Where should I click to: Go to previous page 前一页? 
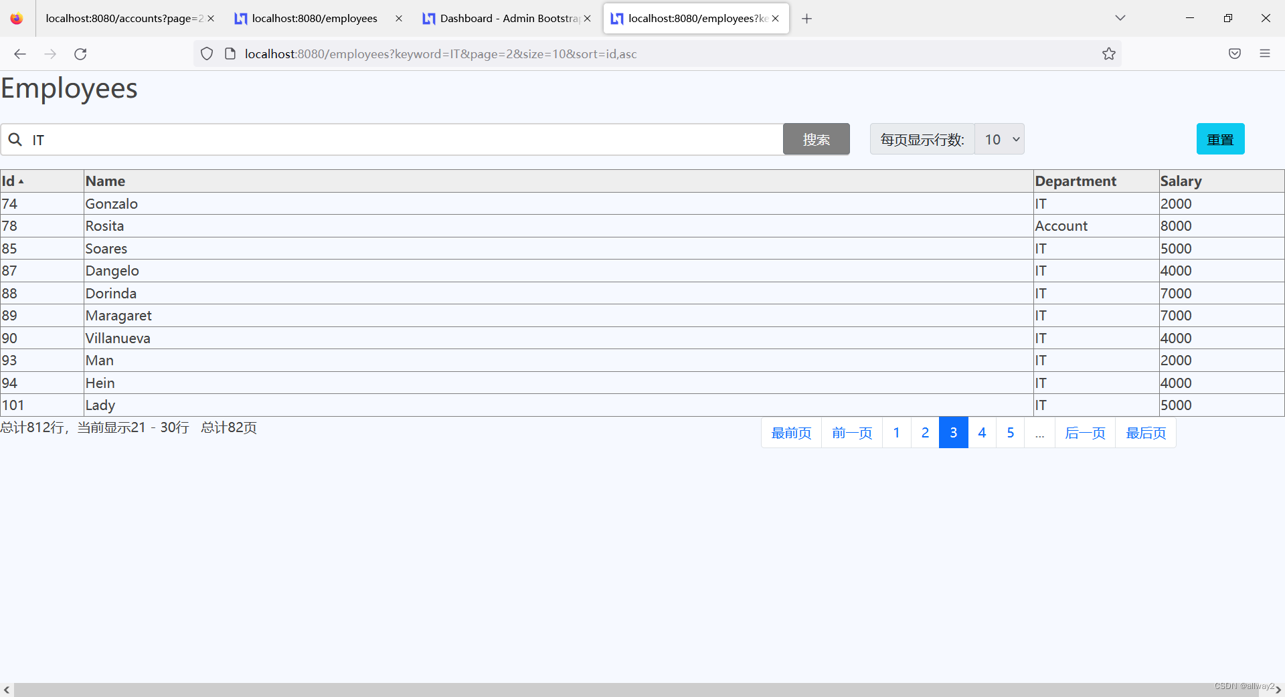tap(852, 433)
